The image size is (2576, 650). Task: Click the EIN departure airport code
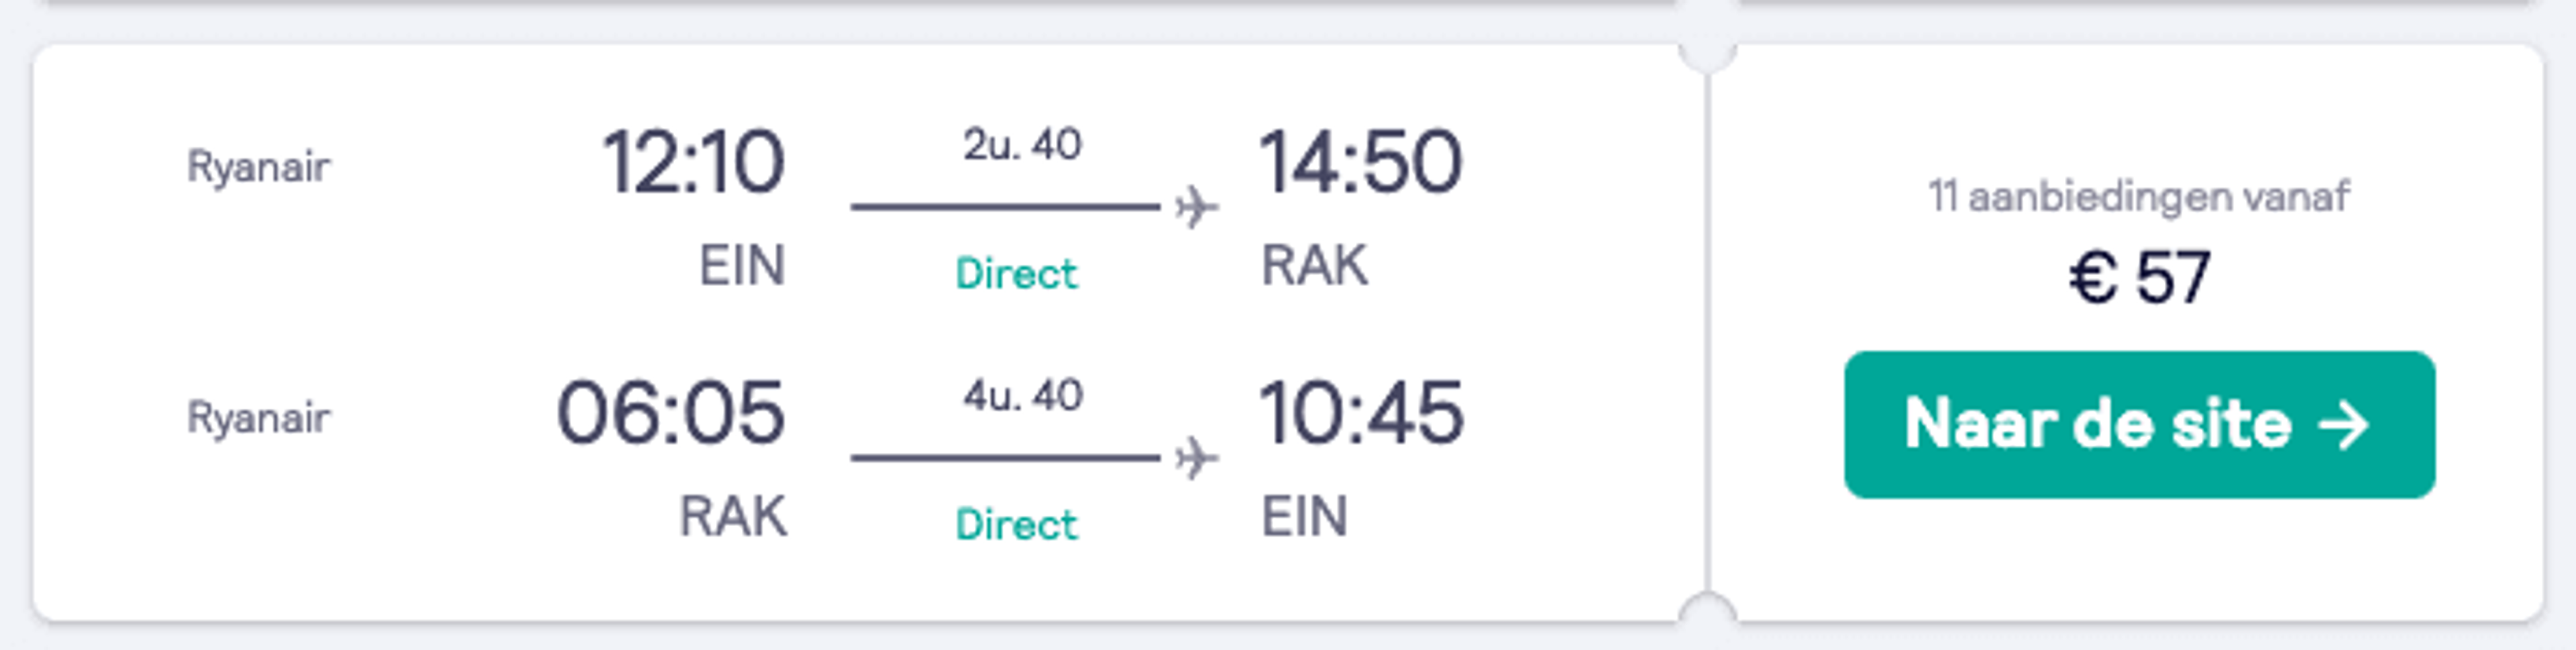(x=742, y=265)
